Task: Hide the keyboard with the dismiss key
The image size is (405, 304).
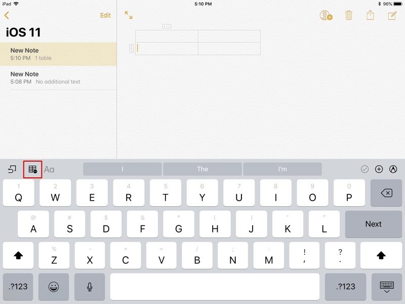Action: coord(387,287)
